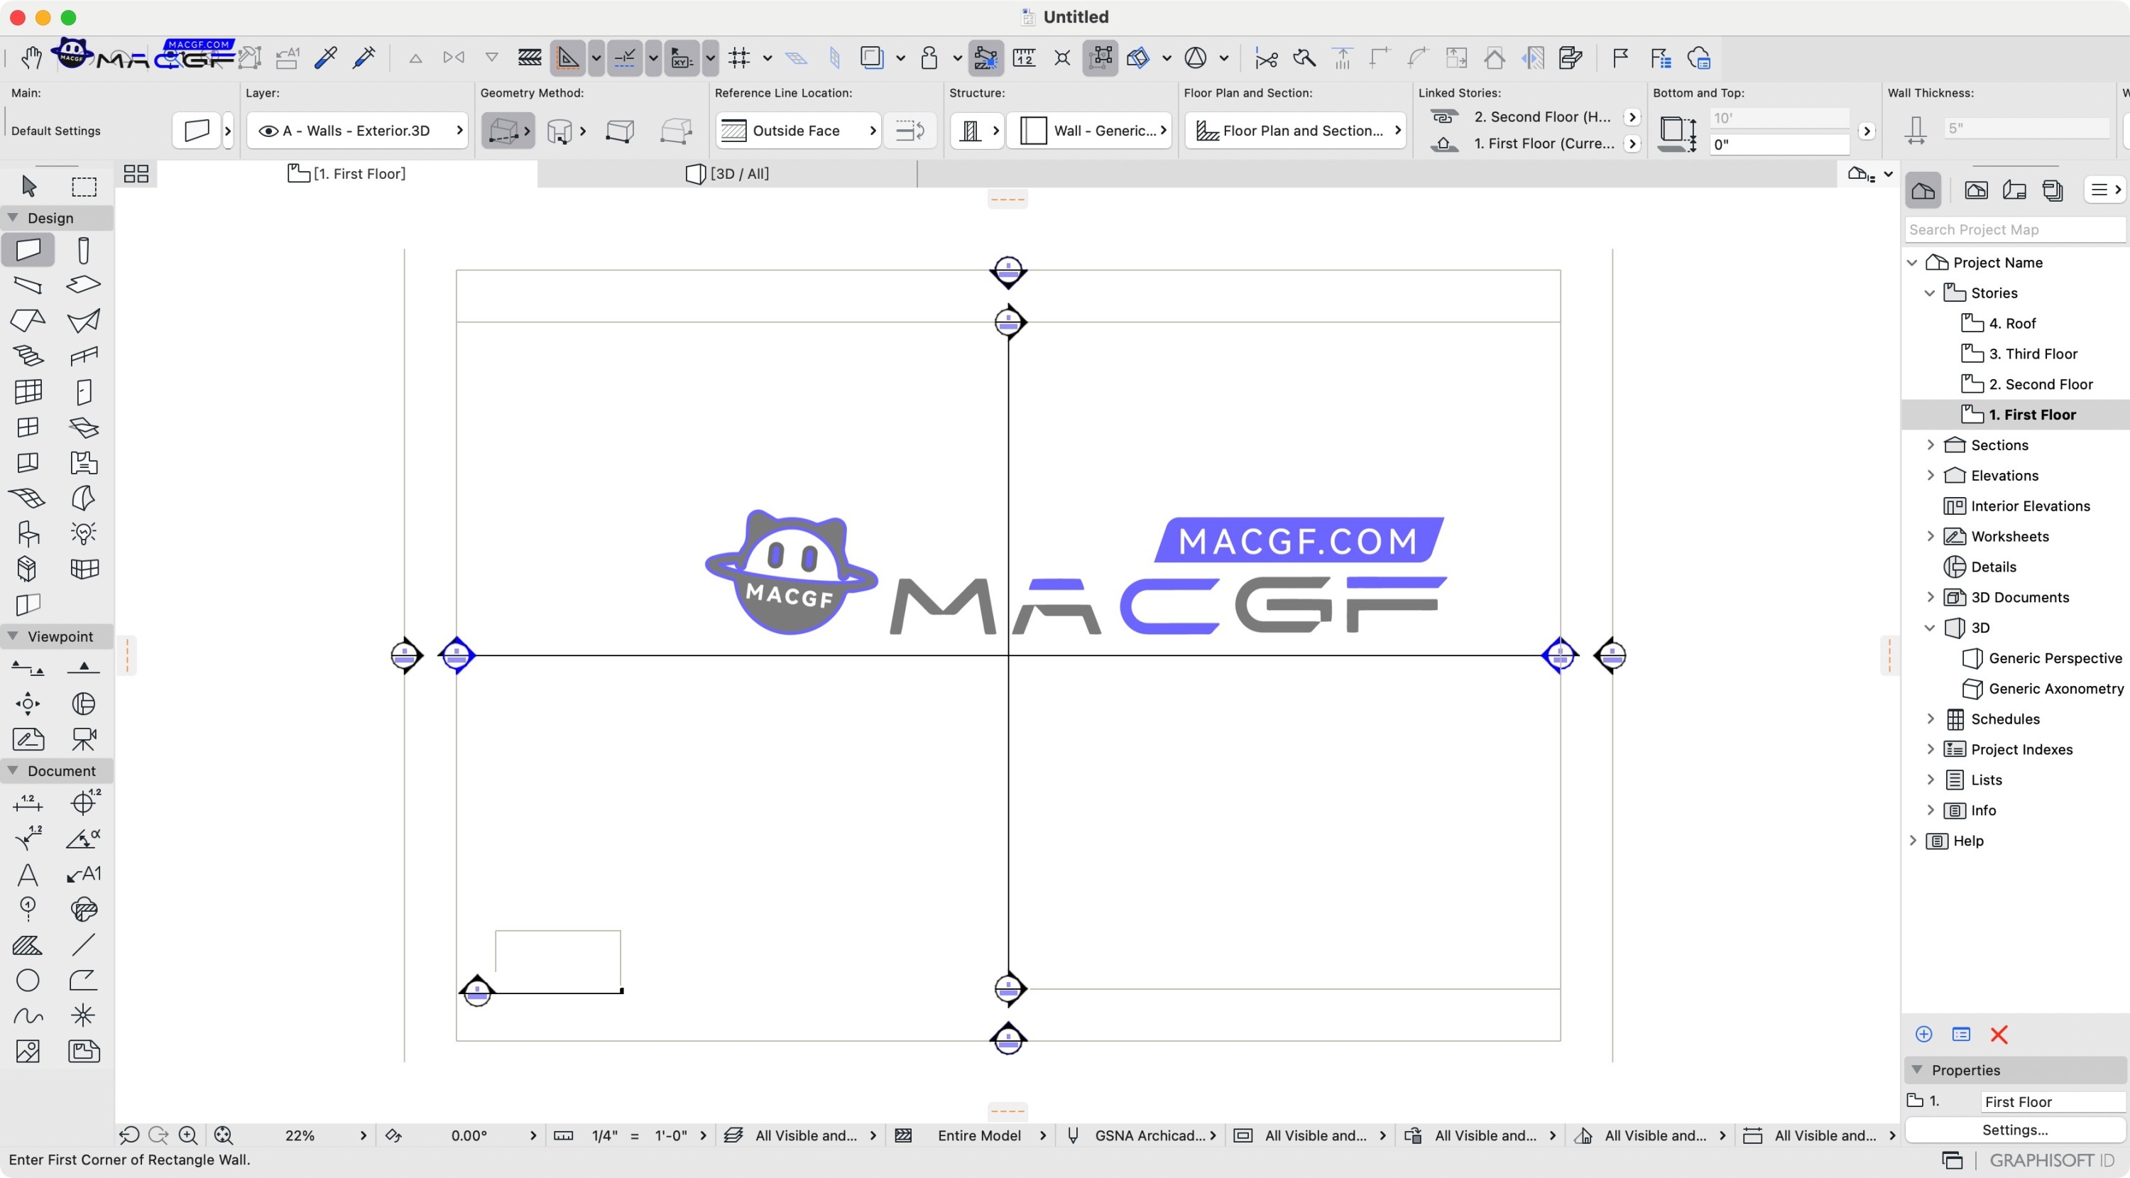
Task: Collapse the Design toolbox group
Action: [x=13, y=217]
